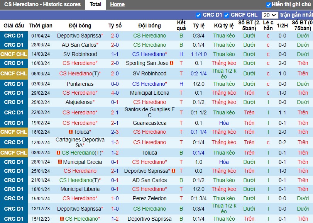The width and height of the screenshot is (313, 223).
Task: Open Deportivo Saprissa team on 01/04/24 row
Action: pos(80,36)
